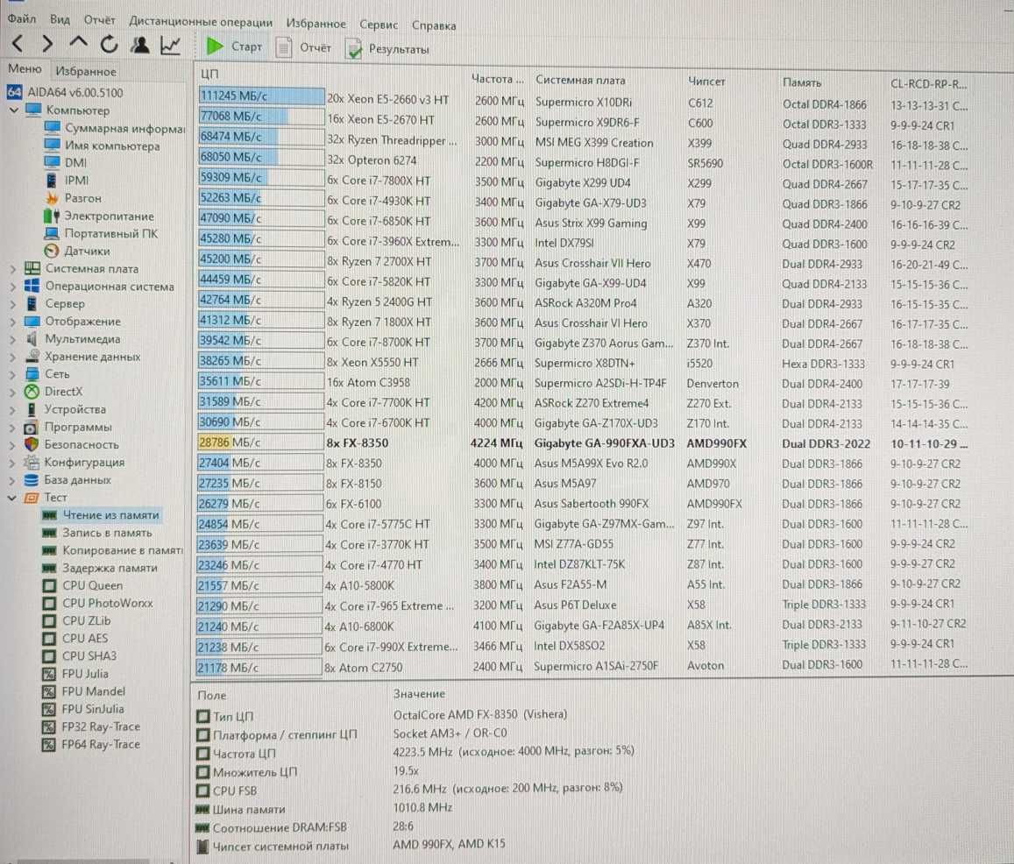Select FP32 Ray-Trace benchmark
1014x864 pixels.
tap(91, 726)
